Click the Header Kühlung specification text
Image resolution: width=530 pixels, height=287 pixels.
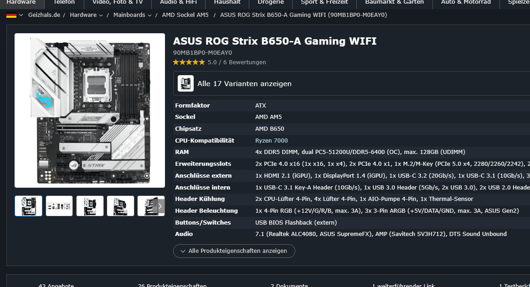364,199
